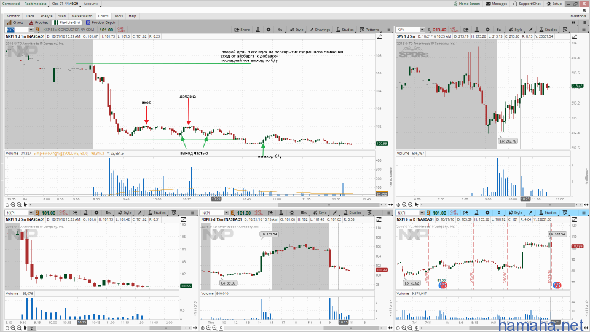
Task: Open the Trade tab
Action: 29,16
